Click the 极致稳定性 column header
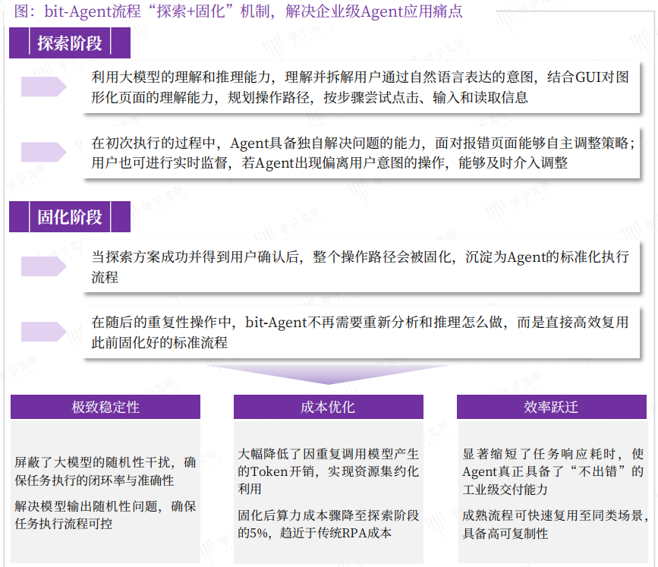This screenshot has width=658, height=567. pos(105,408)
